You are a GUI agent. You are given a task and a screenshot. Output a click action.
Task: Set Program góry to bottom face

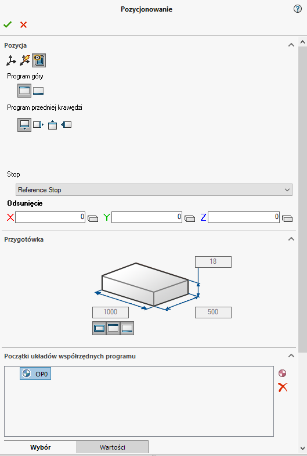38,91
